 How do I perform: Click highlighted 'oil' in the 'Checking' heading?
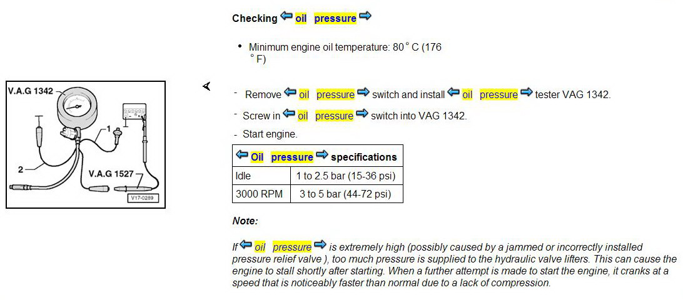[301, 19]
